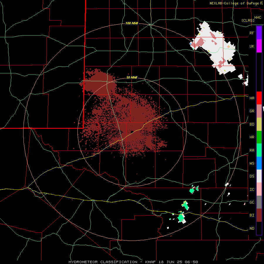The width and height of the screenshot is (264, 264).
Task: Click the HA legend label
Action: click(252, 98)
